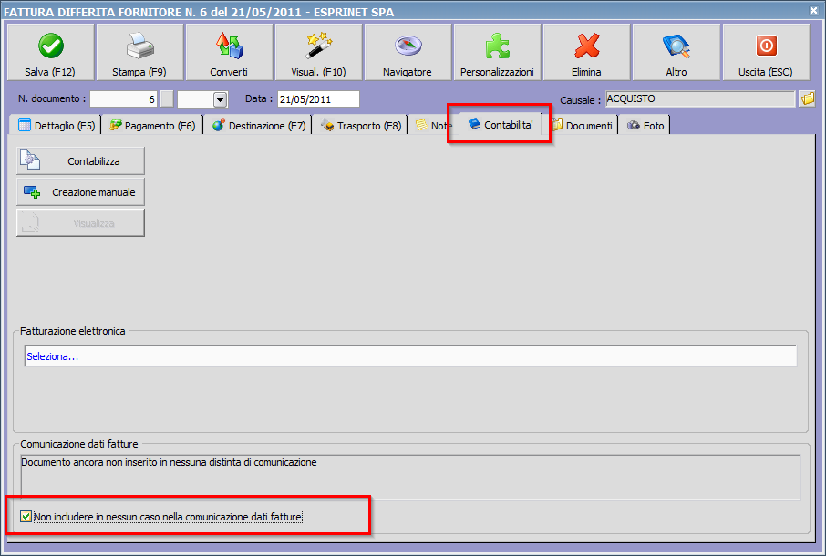The width and height of the screenshot is (826, 556).
Task: Open the Seleziona... electronic invoicing selector
Action: tap(410, 356)
